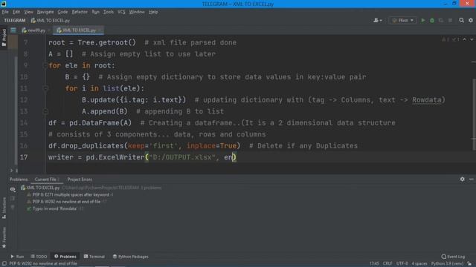Open the Favorites tool window side tab
Screen dimensions: 476x267
[4, 238]
